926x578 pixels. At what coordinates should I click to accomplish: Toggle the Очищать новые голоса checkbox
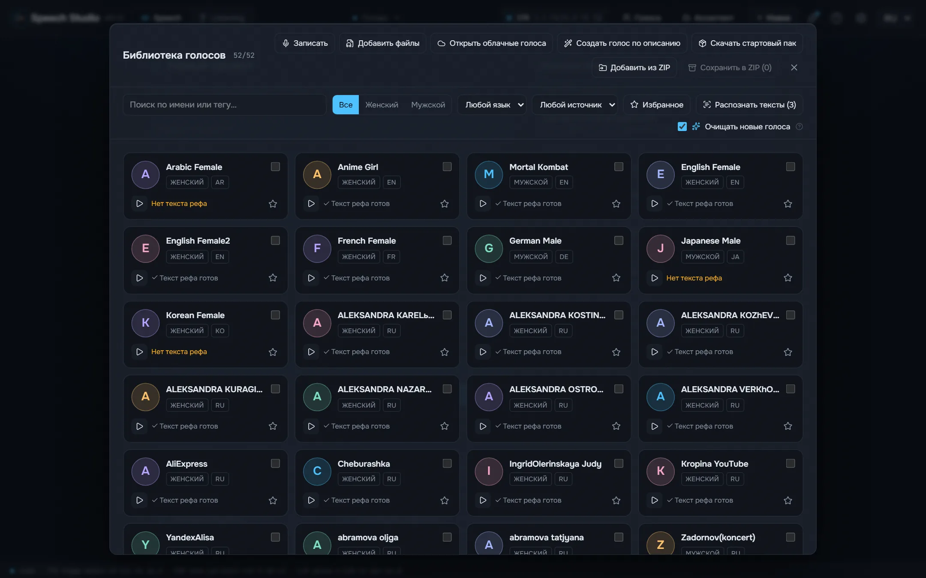pos(682,127)
